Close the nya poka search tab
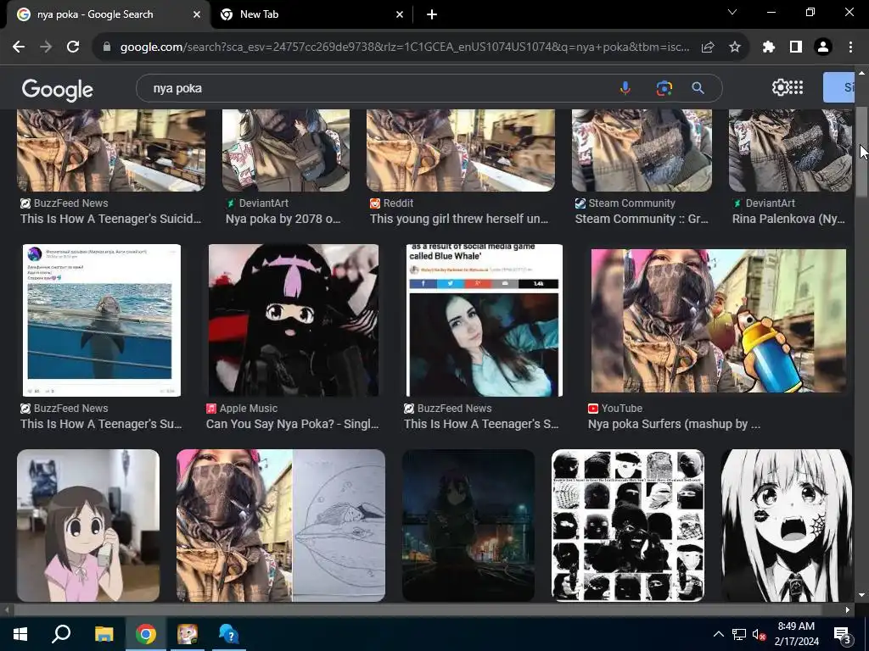The width and height of the screenshot is (869, 651). point(197,14)
